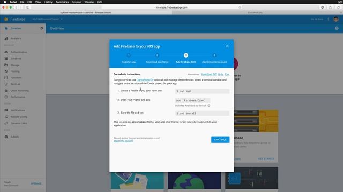Open the Skip to the console link
Screen dimensions: 343x192
[x=123, y=141]
